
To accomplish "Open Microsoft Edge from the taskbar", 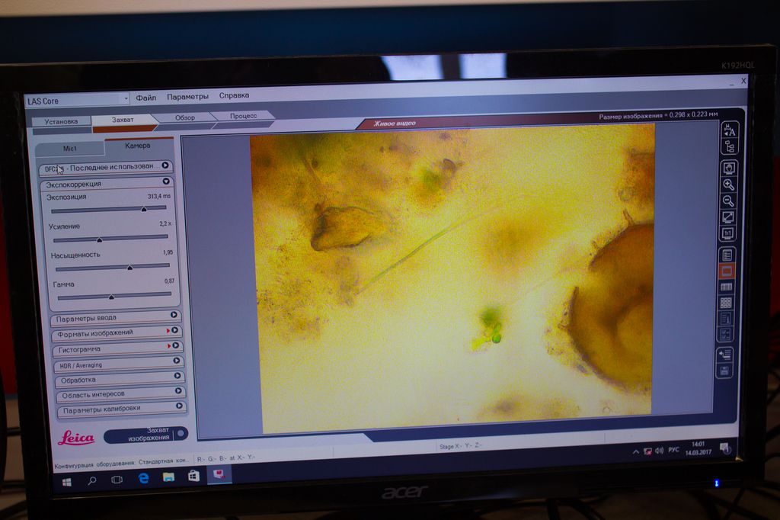I will (x=143, y=477).
